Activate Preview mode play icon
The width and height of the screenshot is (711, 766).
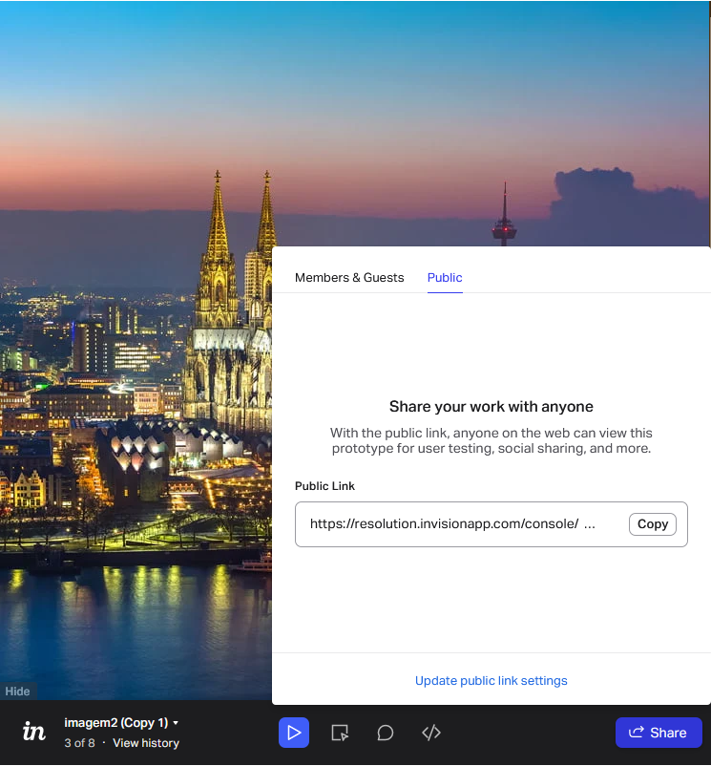294,733
